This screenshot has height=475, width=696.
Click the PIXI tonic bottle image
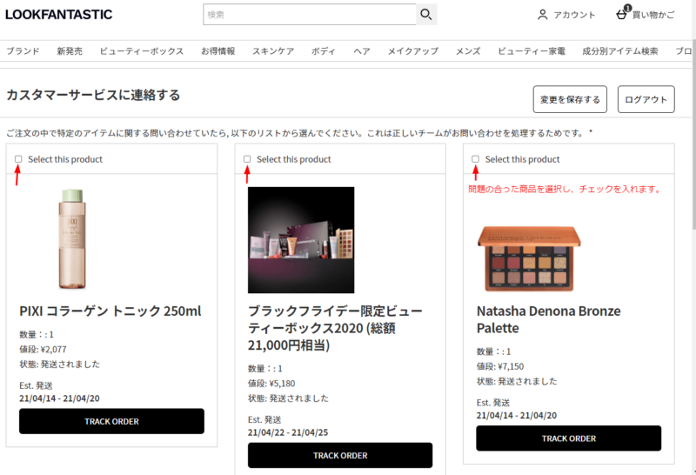click(72, 239)
